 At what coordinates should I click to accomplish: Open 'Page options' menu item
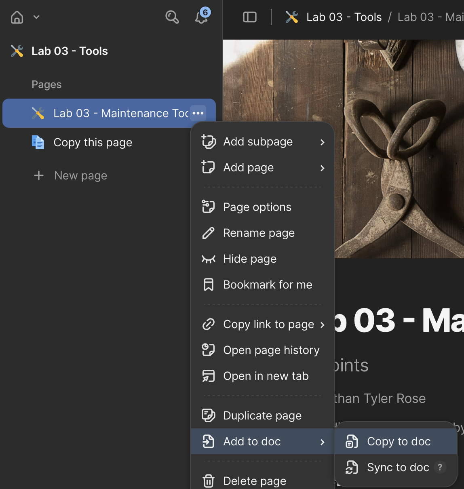[263, 207]
